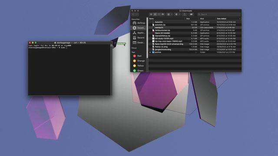Viewport: 278px width, 156px height.
Task: Focus the Finder search field
Action: point(219,14)
